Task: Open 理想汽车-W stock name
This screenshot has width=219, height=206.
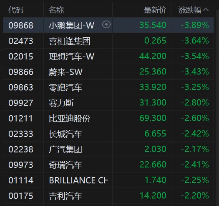Action: click(x=71, y=57)
